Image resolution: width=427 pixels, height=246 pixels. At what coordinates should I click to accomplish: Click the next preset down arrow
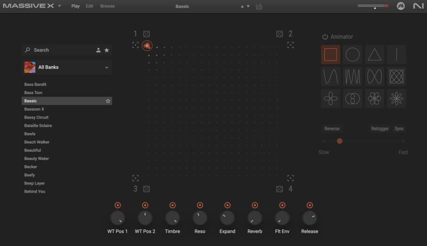pyautogui.click(x=248, y=6)
